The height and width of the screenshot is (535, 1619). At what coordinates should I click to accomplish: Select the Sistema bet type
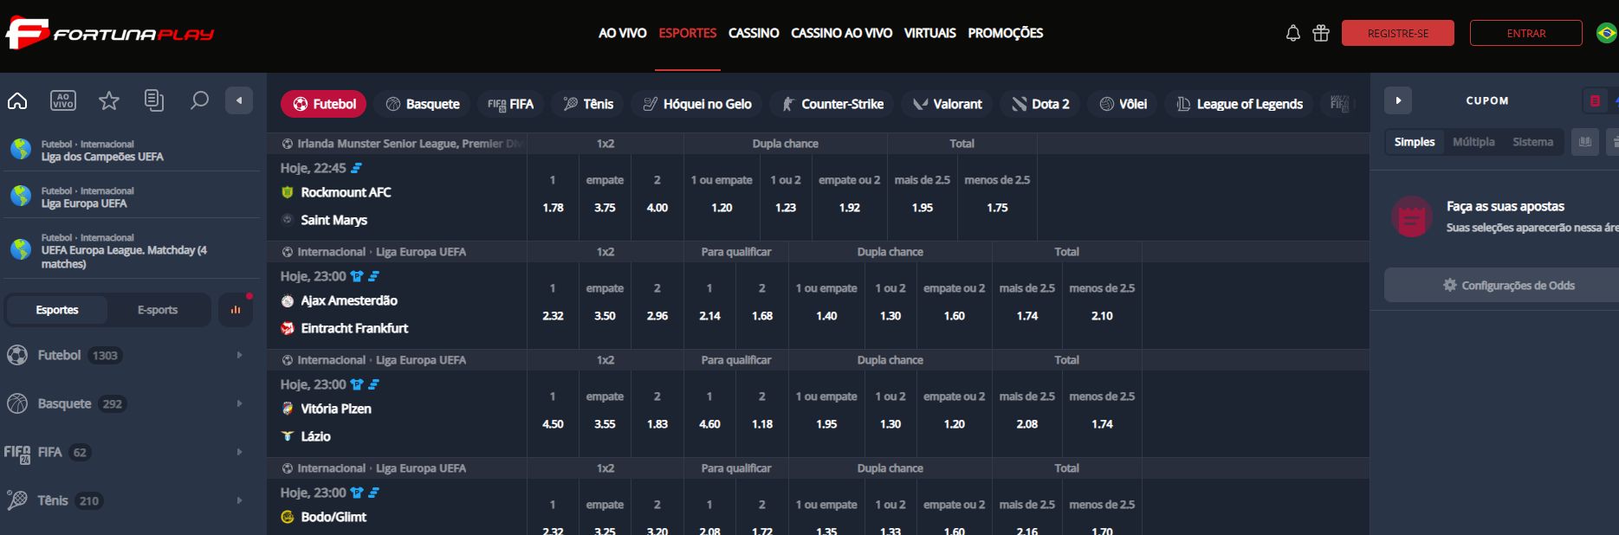[x=1533, y=142]
